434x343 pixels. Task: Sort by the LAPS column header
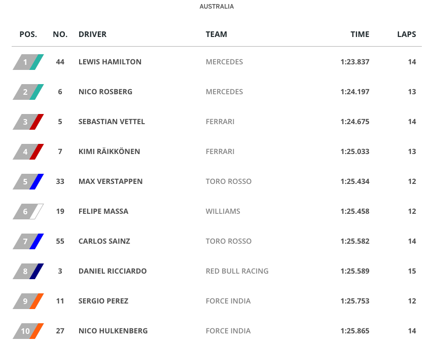[407, 34]
